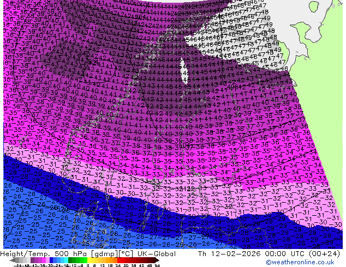This screenshot has width=346, height=267.
Task: Click the right arrow of color scale
Action: [x=158, y=260]
